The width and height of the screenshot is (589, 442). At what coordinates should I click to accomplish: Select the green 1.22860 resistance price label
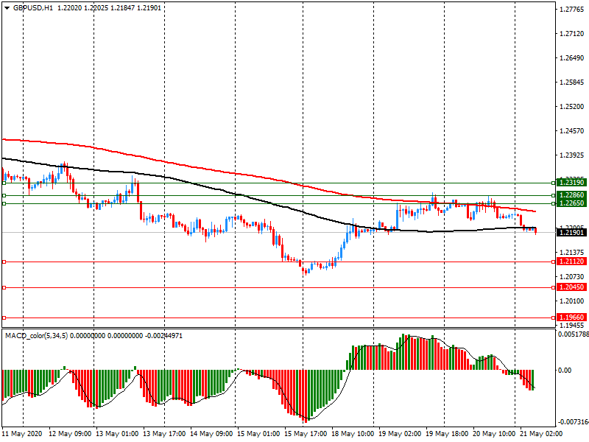[571, 195]
